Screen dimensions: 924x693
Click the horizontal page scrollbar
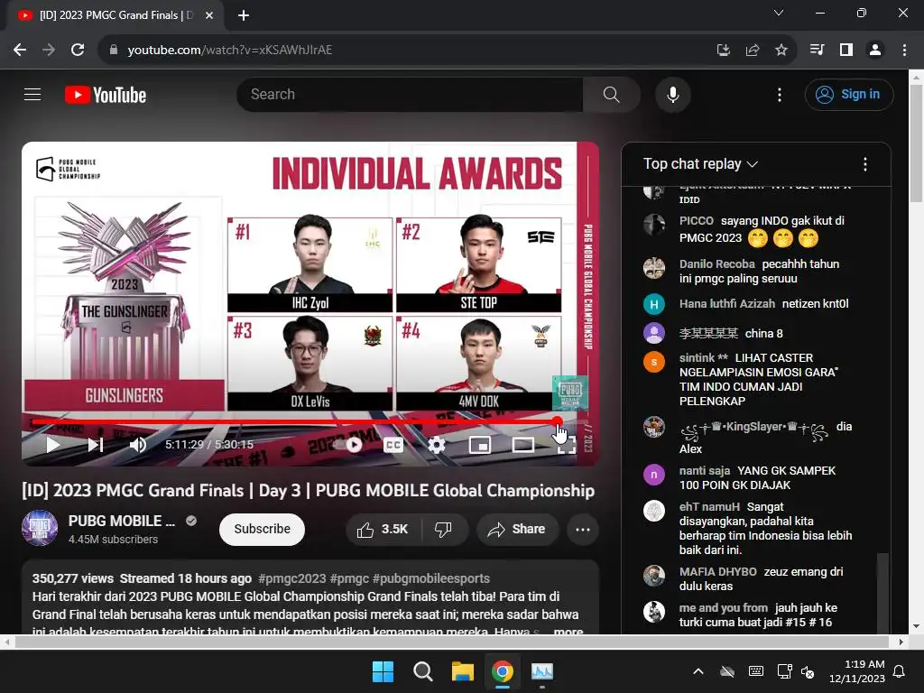(x=451, y=642)
